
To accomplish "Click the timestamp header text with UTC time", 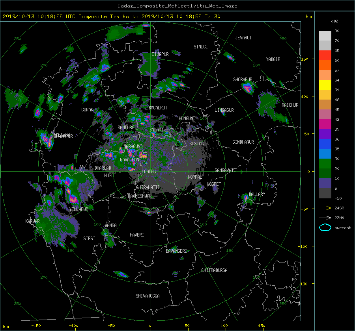I will [x=111, y=17].
